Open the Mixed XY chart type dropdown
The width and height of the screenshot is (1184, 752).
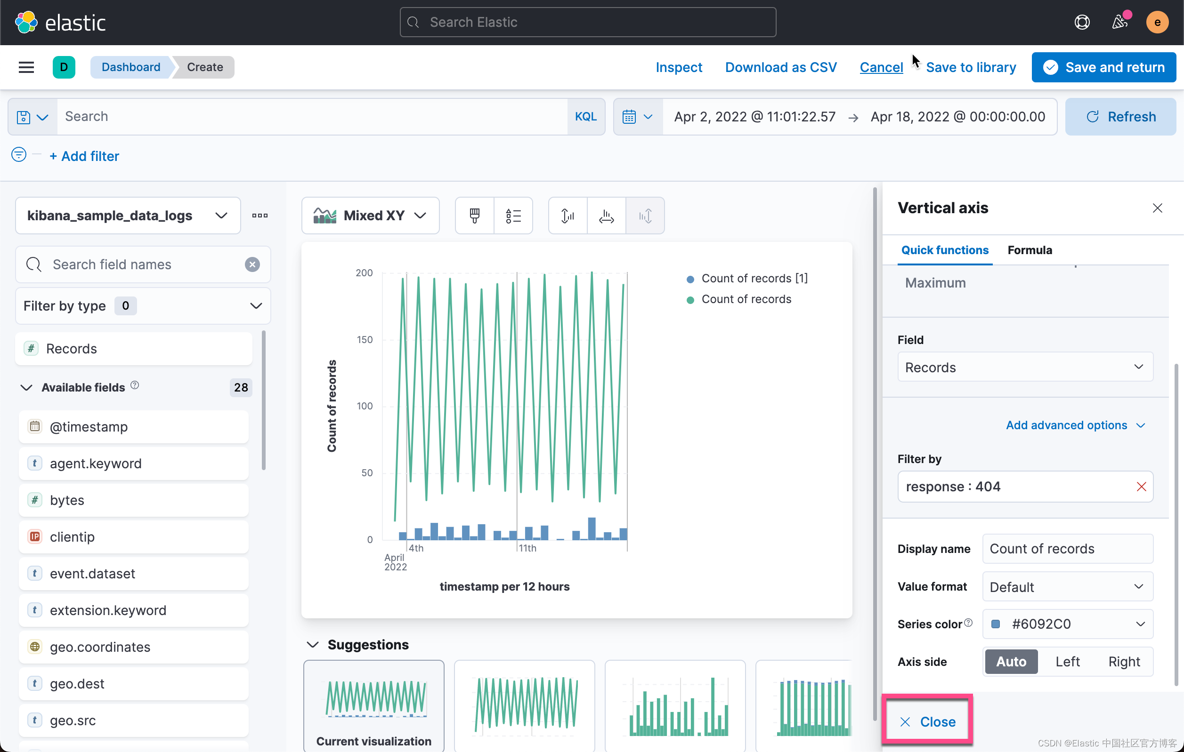(370, 216)
